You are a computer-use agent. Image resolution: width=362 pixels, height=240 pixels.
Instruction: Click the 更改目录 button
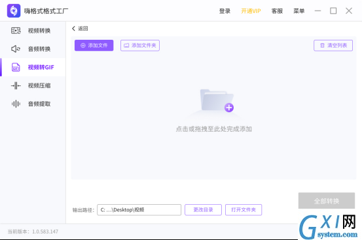[x=203, y=210]
